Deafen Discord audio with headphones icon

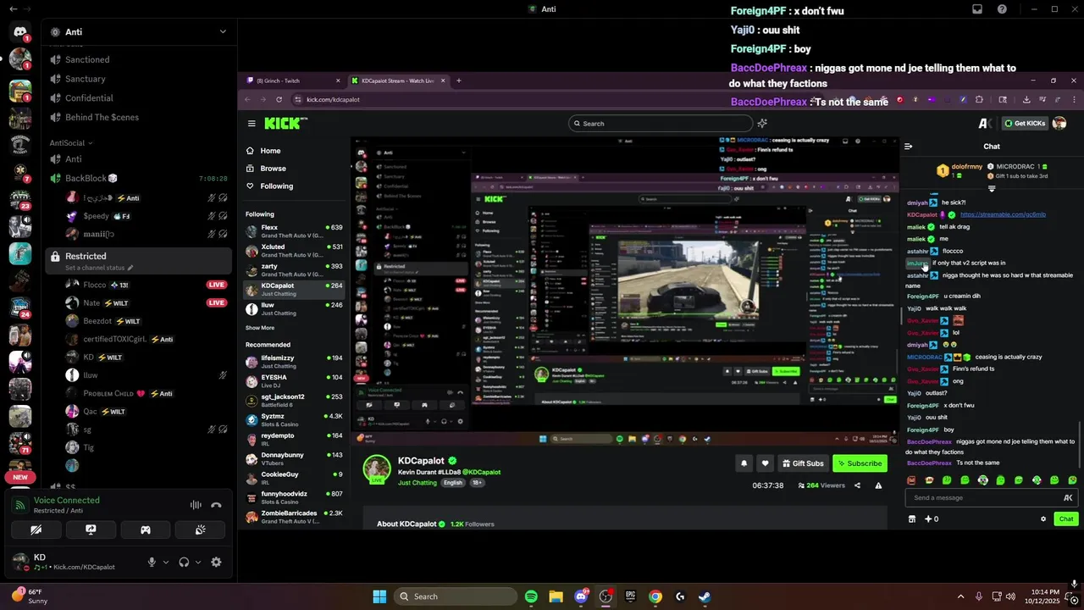pyautogui.click(x=184, y=562)
